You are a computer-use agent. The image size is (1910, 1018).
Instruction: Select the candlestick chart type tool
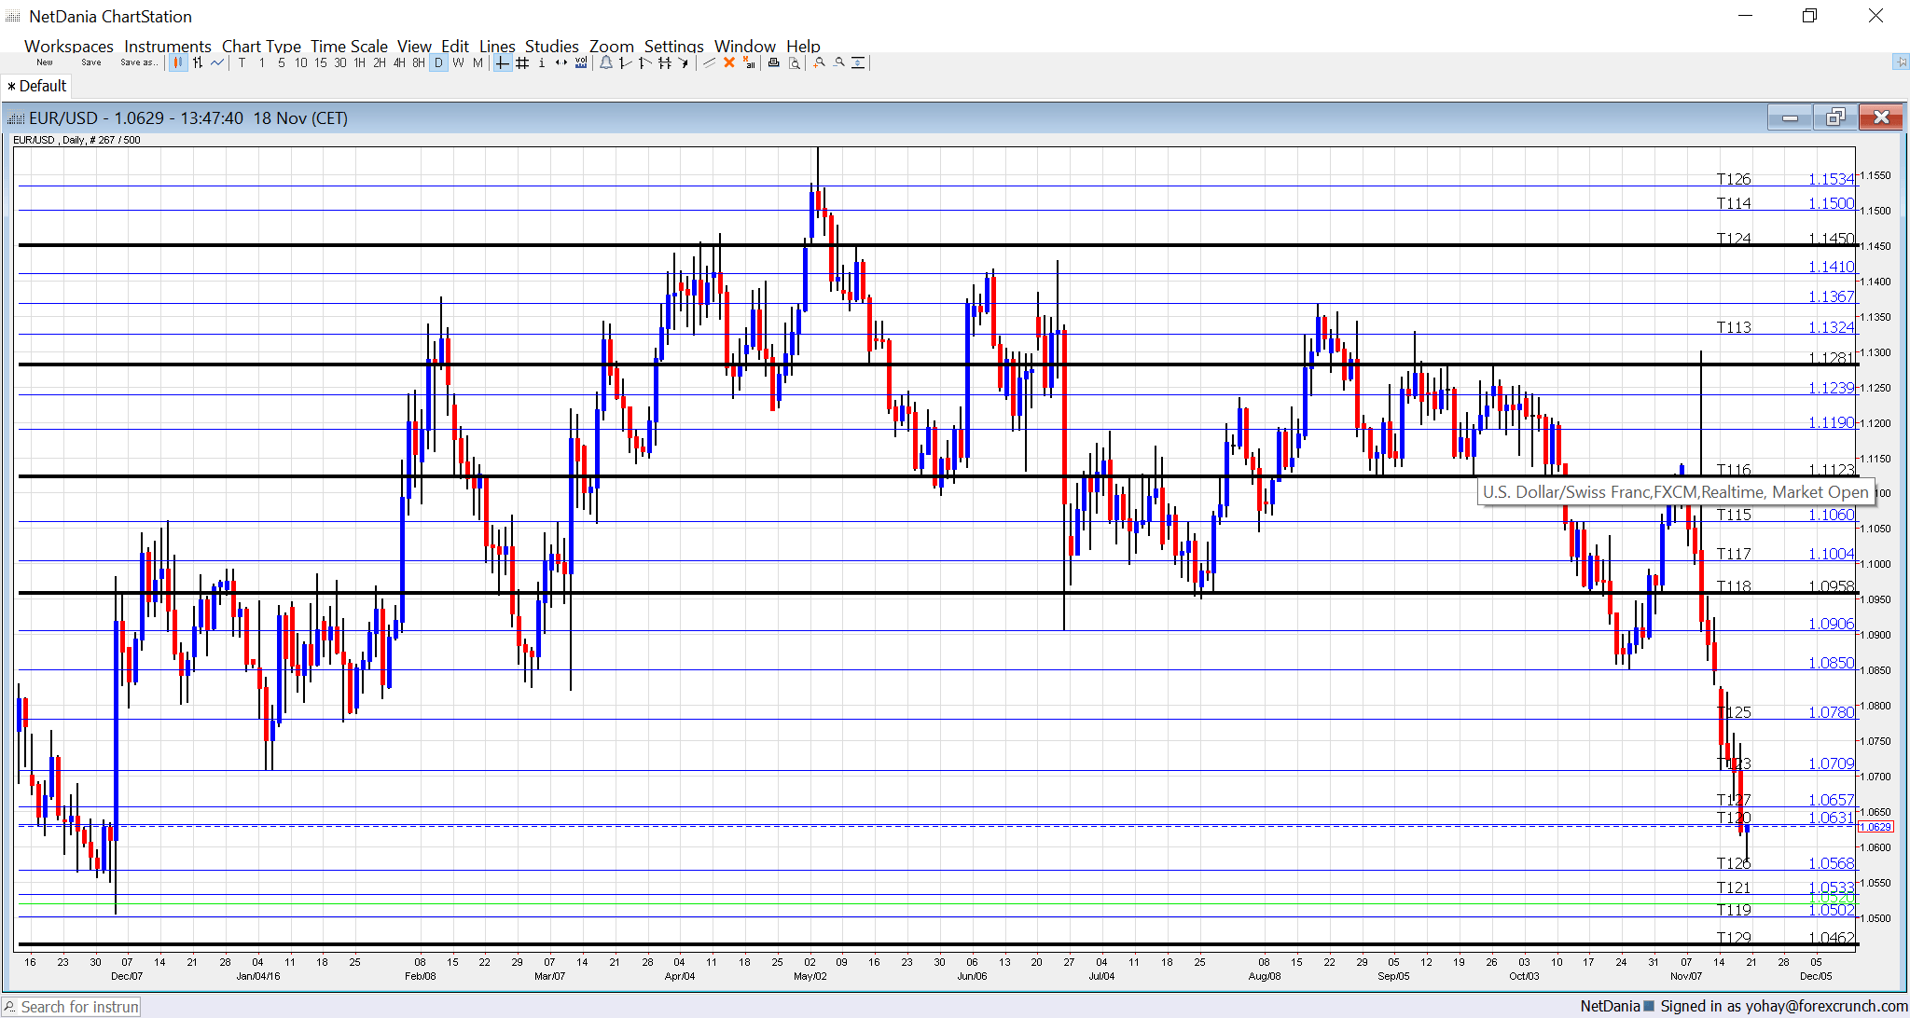pos(178,62)
